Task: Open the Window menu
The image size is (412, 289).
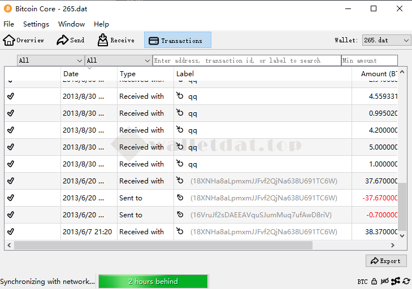Action: coord(71,24)
